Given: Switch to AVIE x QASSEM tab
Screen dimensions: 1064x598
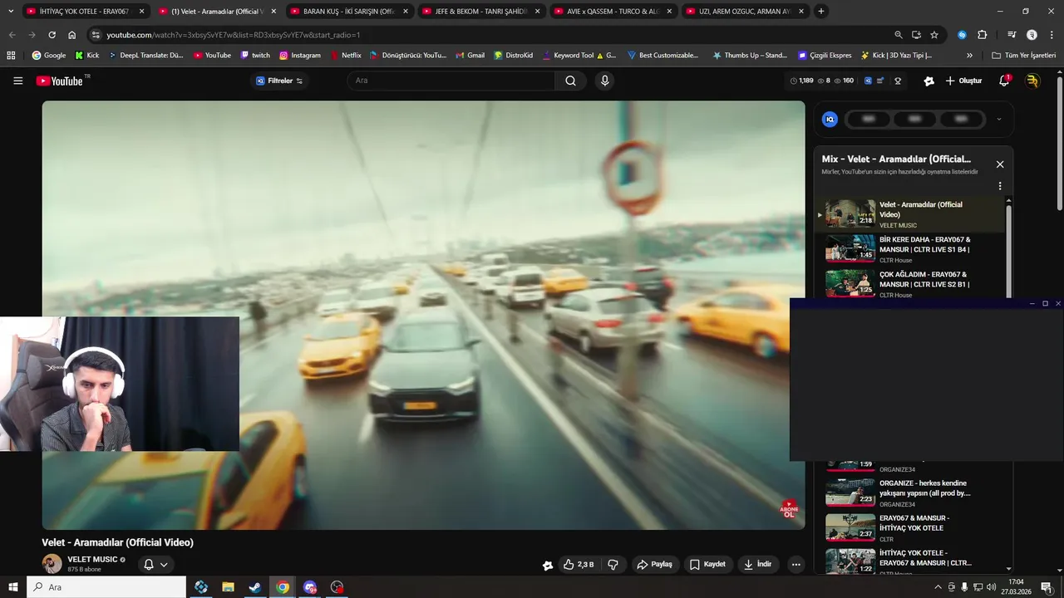Looking at the screenshot, I should (x=612, y=12).
